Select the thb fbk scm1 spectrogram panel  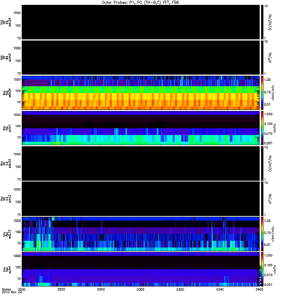[x=140, y=128]
